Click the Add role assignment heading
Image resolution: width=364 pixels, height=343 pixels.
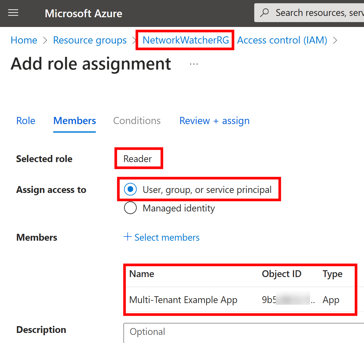91,64
